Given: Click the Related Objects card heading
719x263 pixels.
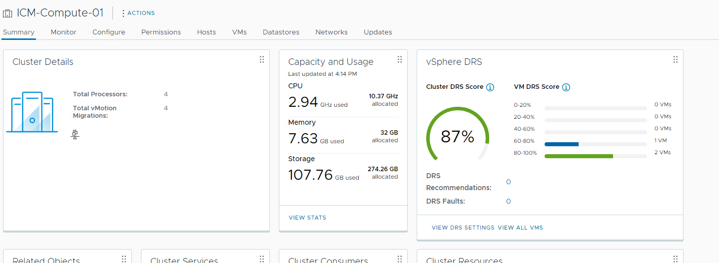Looking at the screenshot, I should 46,260.
